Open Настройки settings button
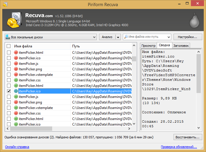The width and height of the screenshot is (206, 152). click(x=188, y=37)
